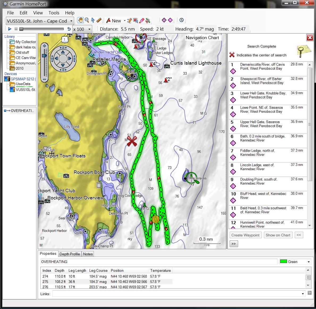
Task: Select the scissors Divide tool
Action: [148, 20]
